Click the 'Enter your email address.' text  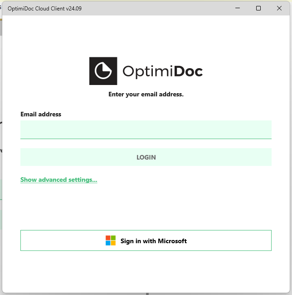[x=146, y=94]
